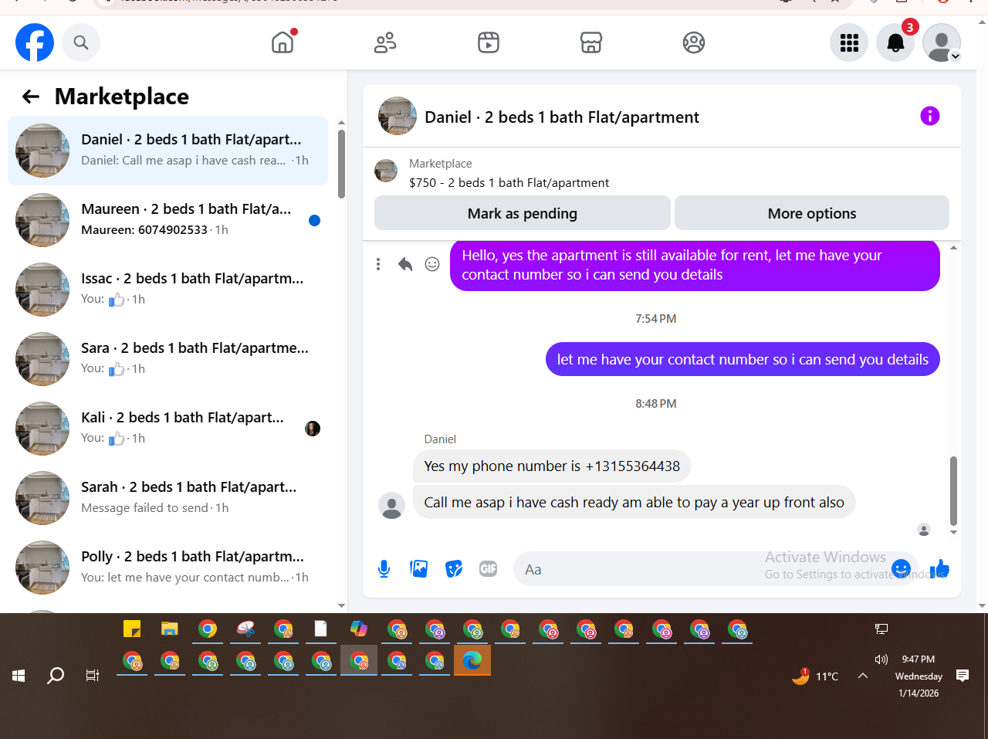Click the conversation list scrollbar

coord(341,164)
